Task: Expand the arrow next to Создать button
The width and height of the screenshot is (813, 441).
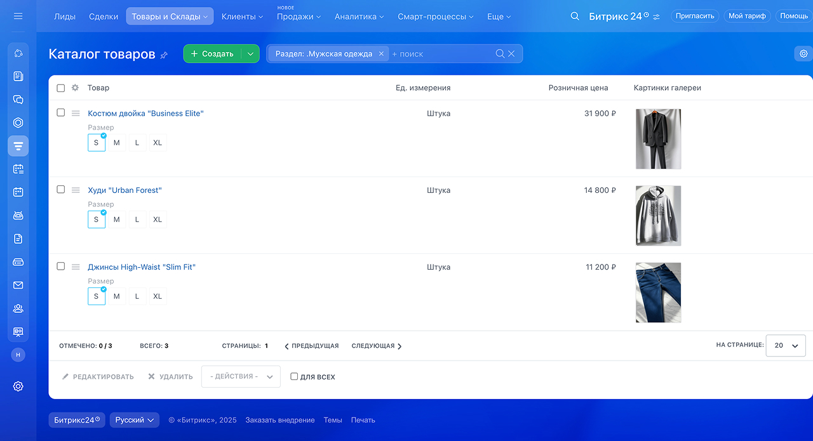Action: coord(250,54)
